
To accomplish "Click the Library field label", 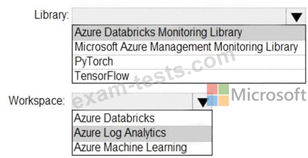I will click(x=52, y=16).
